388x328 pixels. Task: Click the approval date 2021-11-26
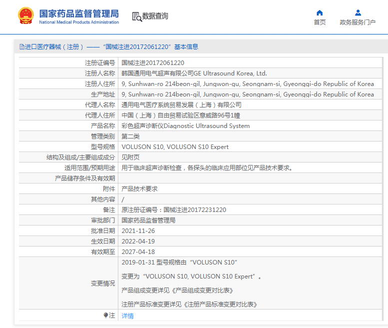(x=138, y=231)
